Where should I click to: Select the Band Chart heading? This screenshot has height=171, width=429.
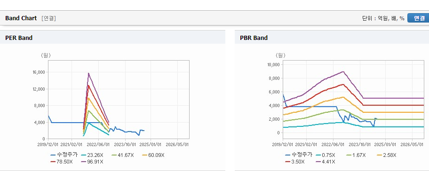(x=21, y=18)
